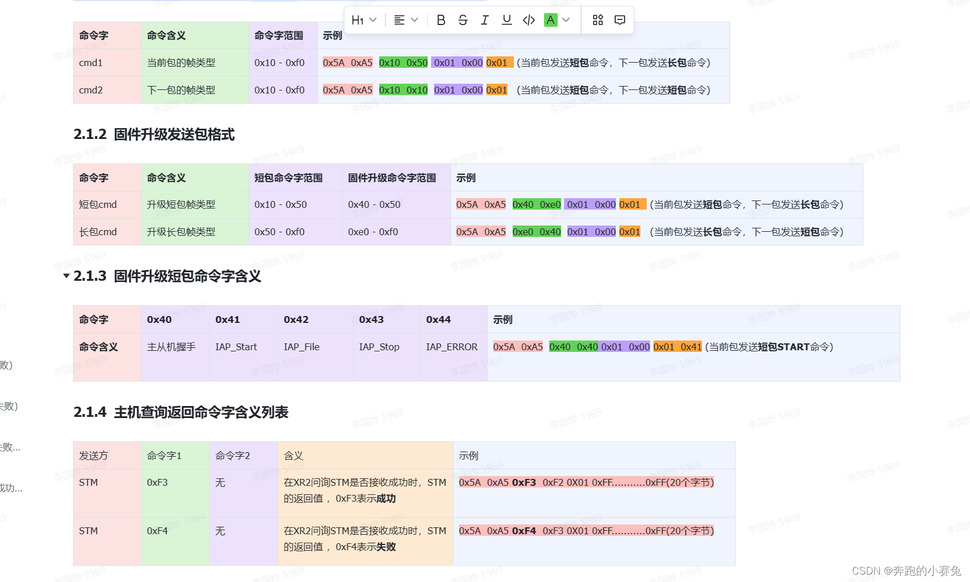Viewport: 970px width, 582px height.
Task: Click the heading 2.1.2 固件升级发送包格式
Action: [x=154, y=134]
